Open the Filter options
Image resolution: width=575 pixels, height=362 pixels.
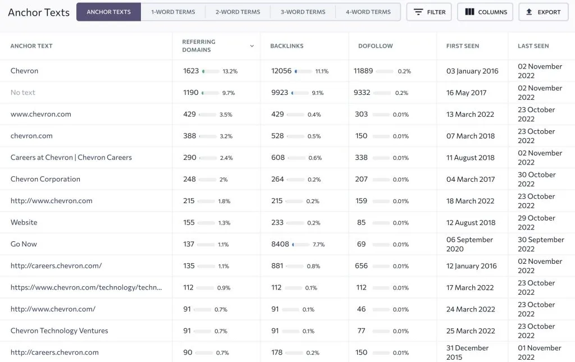pos(429,12)
